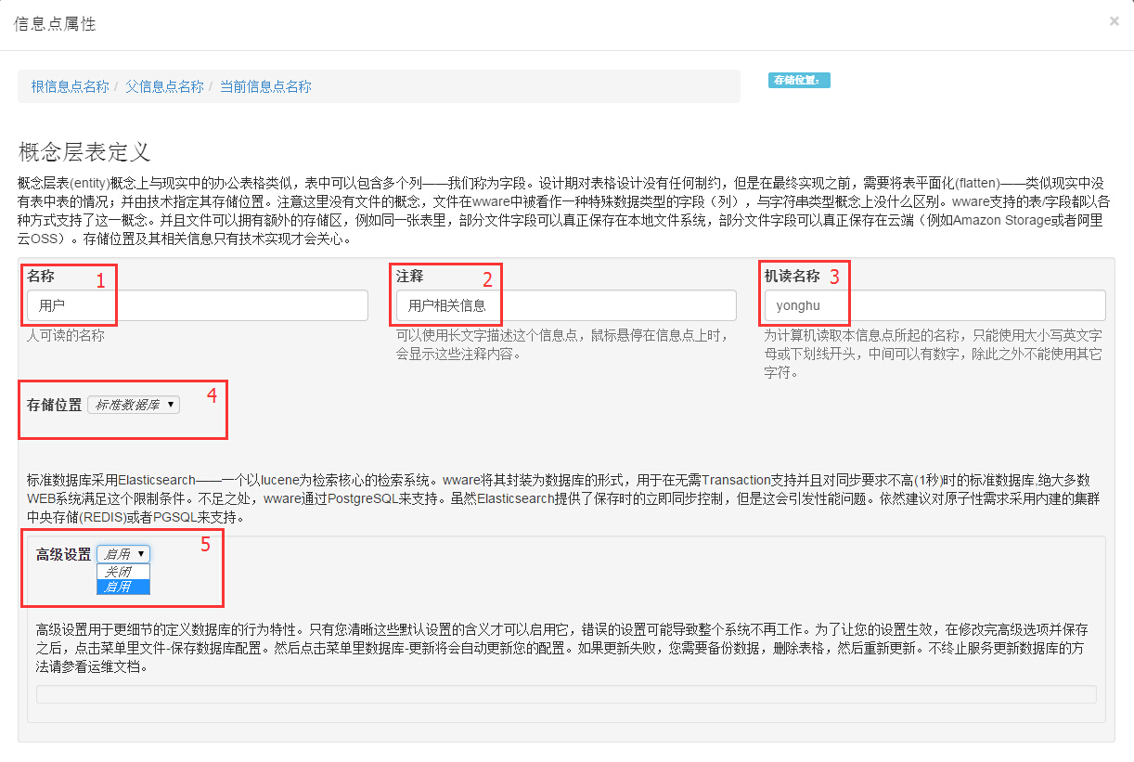Click the bold 注释 field label
Image resolution: width=1134 pixels, height=762 pixels.
point(409,276)
